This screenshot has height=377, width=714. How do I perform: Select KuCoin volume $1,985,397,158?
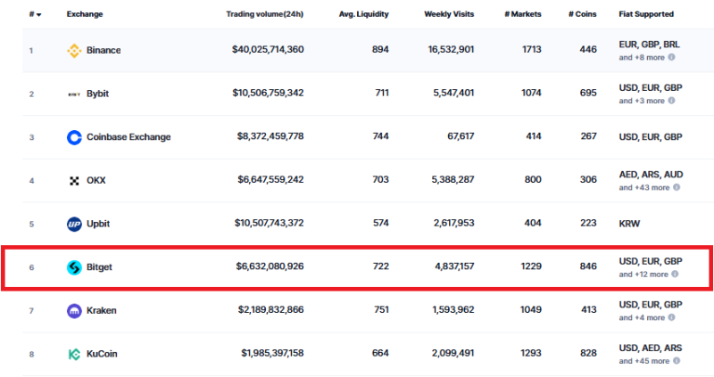(272, 353)
